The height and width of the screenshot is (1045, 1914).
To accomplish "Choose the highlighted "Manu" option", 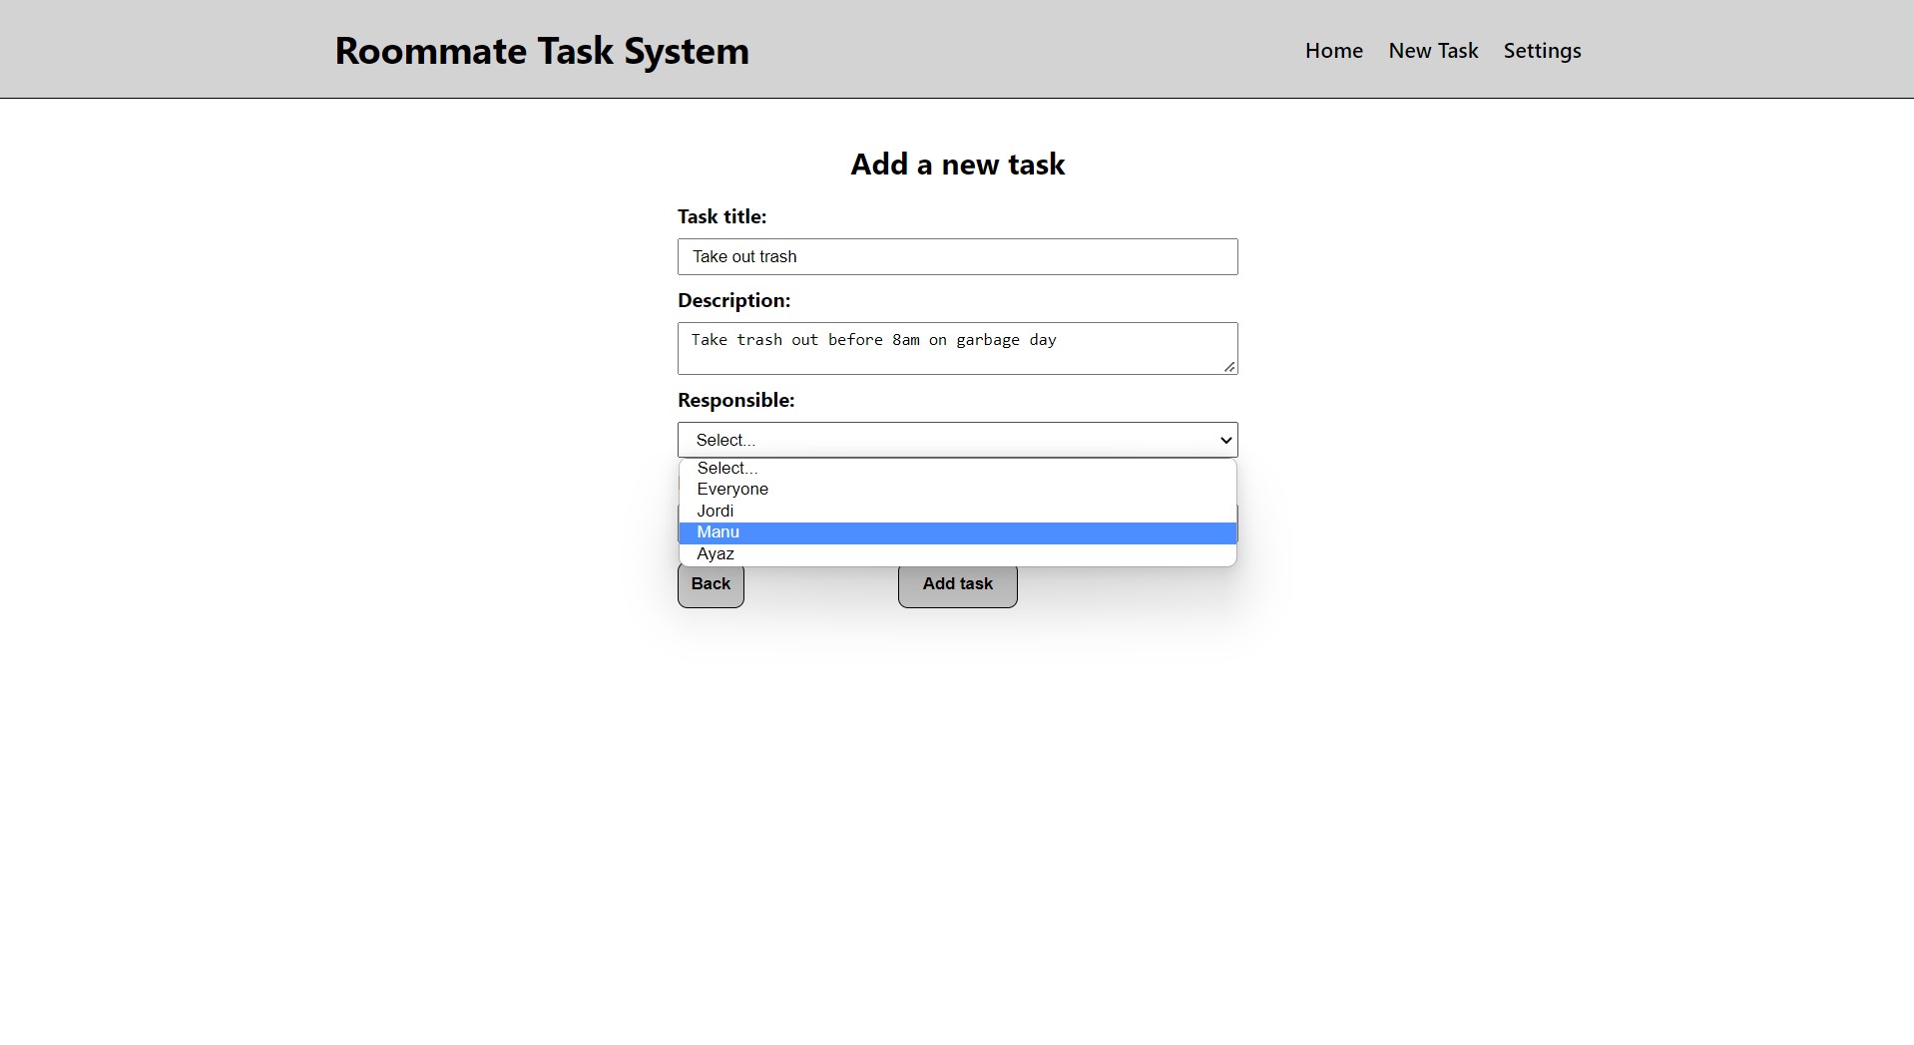I will point(718,532).
